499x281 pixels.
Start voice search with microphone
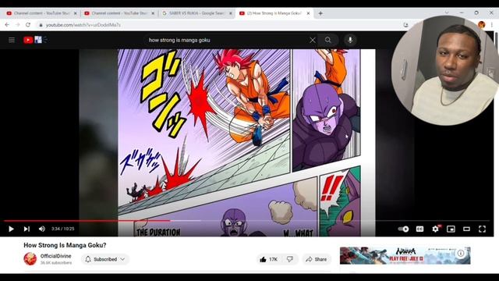click(350, 40)
